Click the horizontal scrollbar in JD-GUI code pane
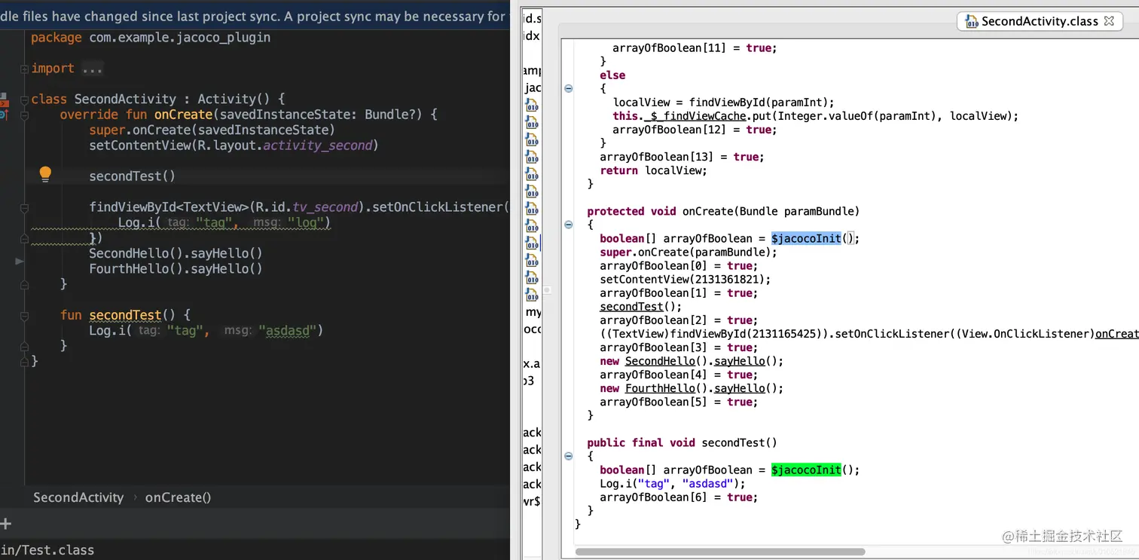 [x=719, y=552]
